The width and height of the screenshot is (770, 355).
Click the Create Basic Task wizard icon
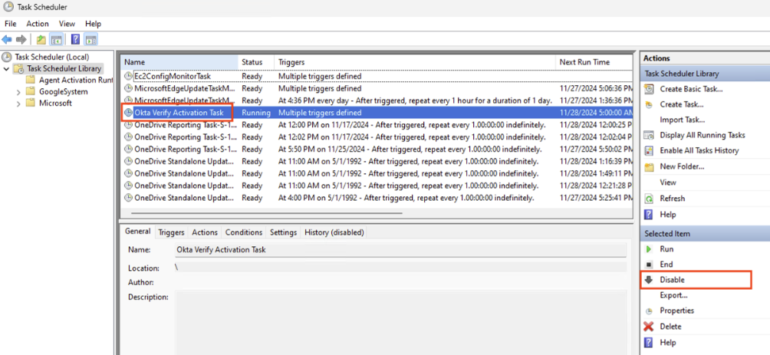coord(649,89)
